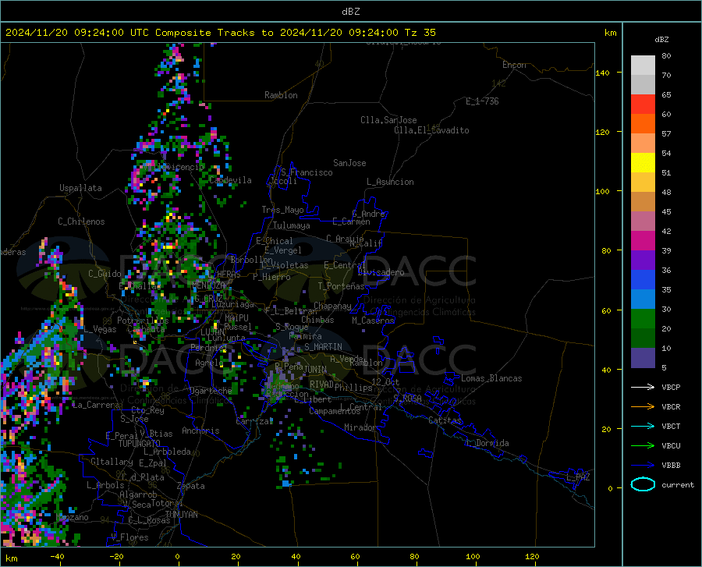Click the 'dBZ' title in top bar
702x567 pixels.
point(350,12)
